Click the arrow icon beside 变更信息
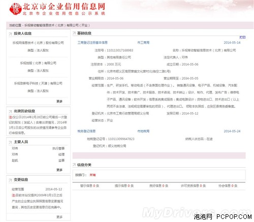 pos(10,180)
